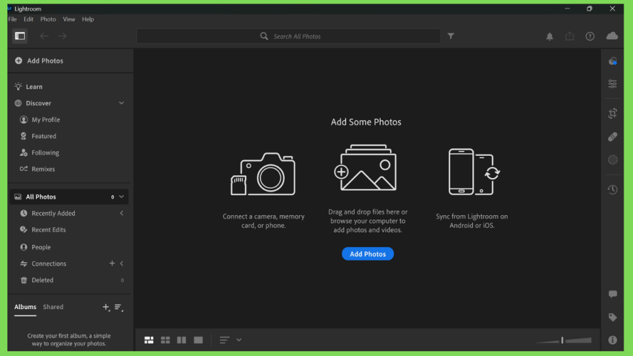Image resolution: width=633 pixels, height=356 pixels.
Task: Add a new connection with plus icon
Action: pyautogui.click(x=112, y=263)
